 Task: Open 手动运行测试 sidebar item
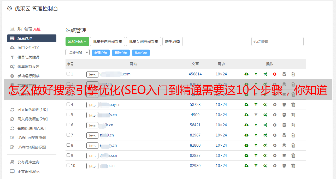coord(28,76)
